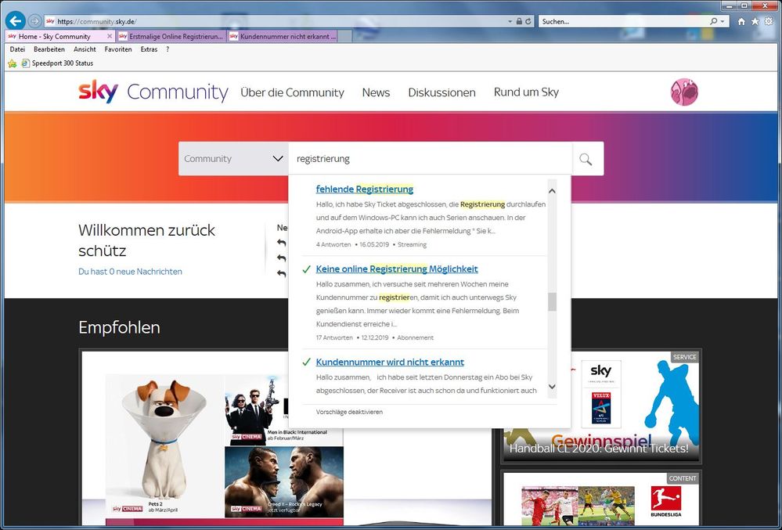Open the user avatar profile menu
This screenshot has width=782, height=530.
(x=684, y=92)
